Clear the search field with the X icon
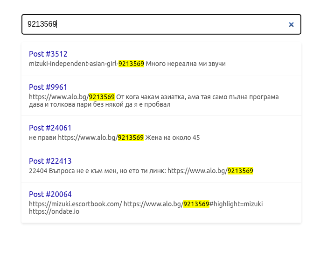Image resolution: width=327 pixels, height=254 pixels. click(291, 25)
